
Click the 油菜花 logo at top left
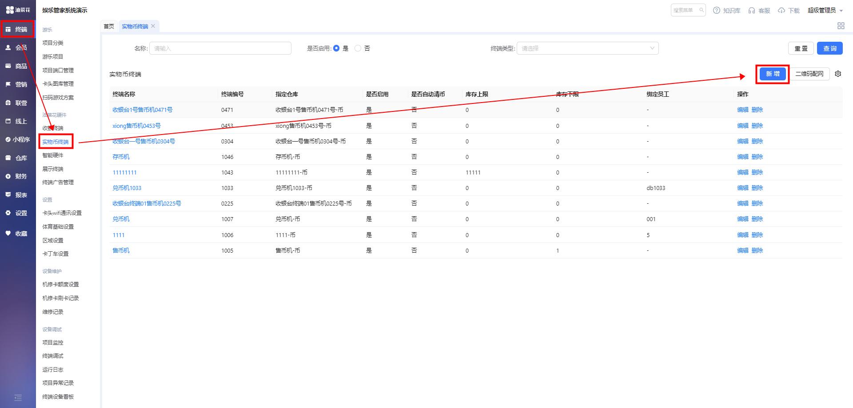[18, 10]
